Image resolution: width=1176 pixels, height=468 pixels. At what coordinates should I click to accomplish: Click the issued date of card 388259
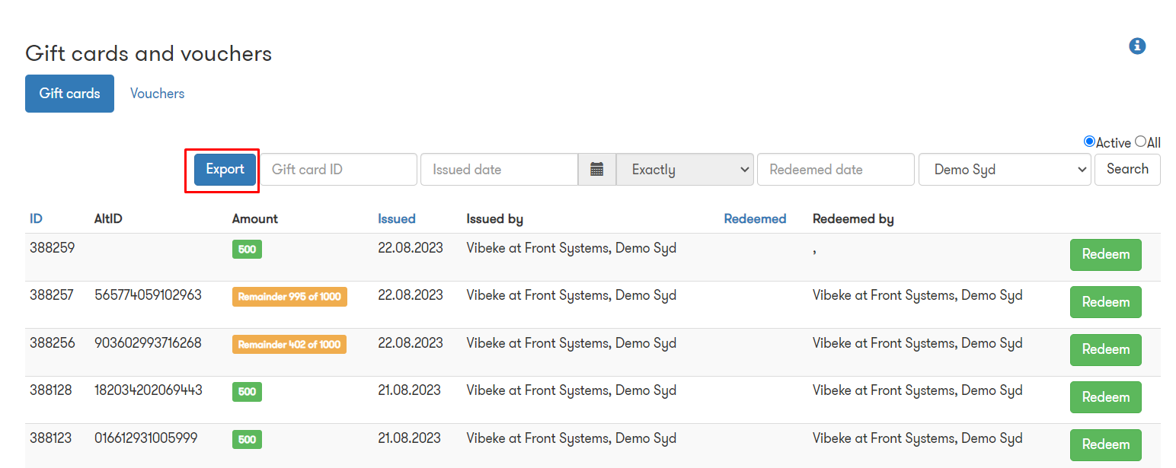coord(411,247)
